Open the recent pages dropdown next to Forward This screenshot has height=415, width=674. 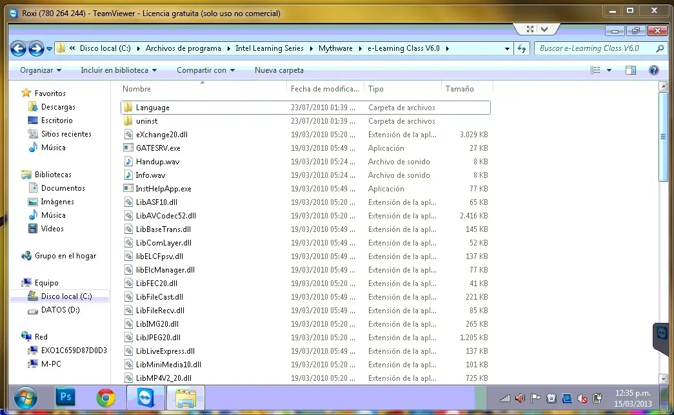[x=49, y=49]
